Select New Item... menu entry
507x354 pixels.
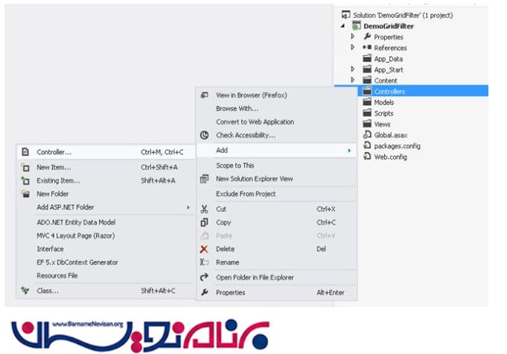click(x=106, y=167)
